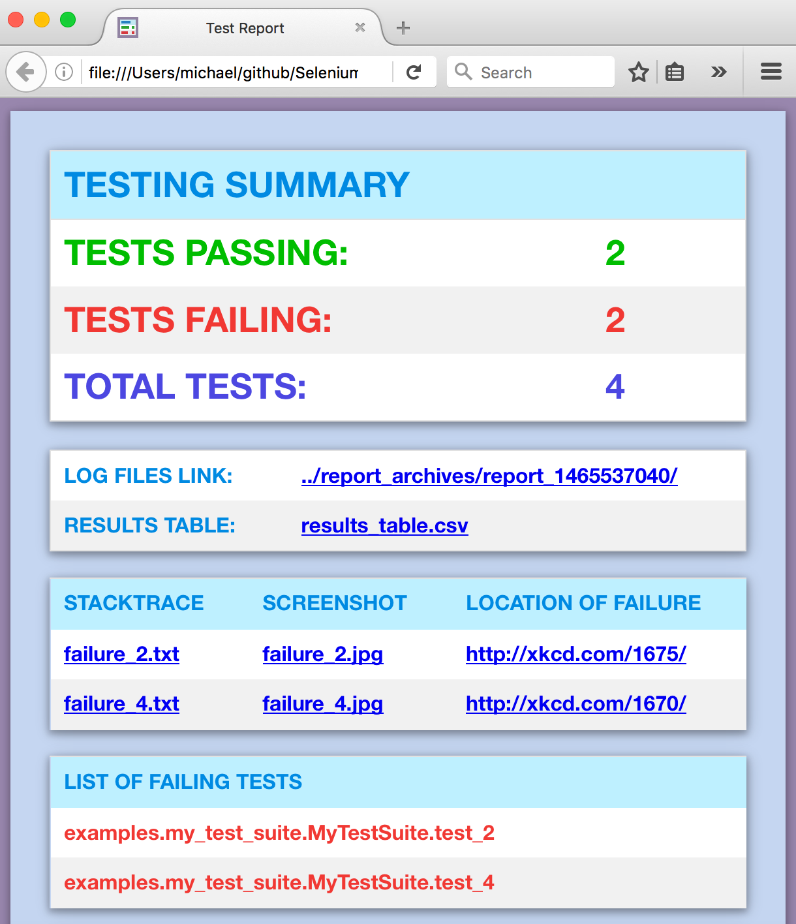The width and height of the screenshot is (796, 924).
Task: Show site information via the info icon
Action: pyautogui.click(x=64, y=72)
